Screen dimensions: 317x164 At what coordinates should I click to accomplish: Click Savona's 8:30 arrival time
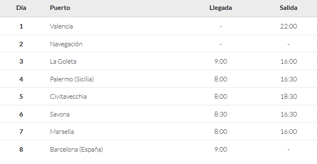220,114
